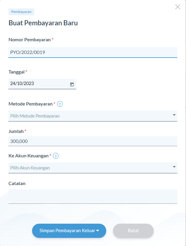Viewport: 186px width, 246px height.
Task: Click the Metode Pembayaran dropdown arrow
Action: (174, 115)
